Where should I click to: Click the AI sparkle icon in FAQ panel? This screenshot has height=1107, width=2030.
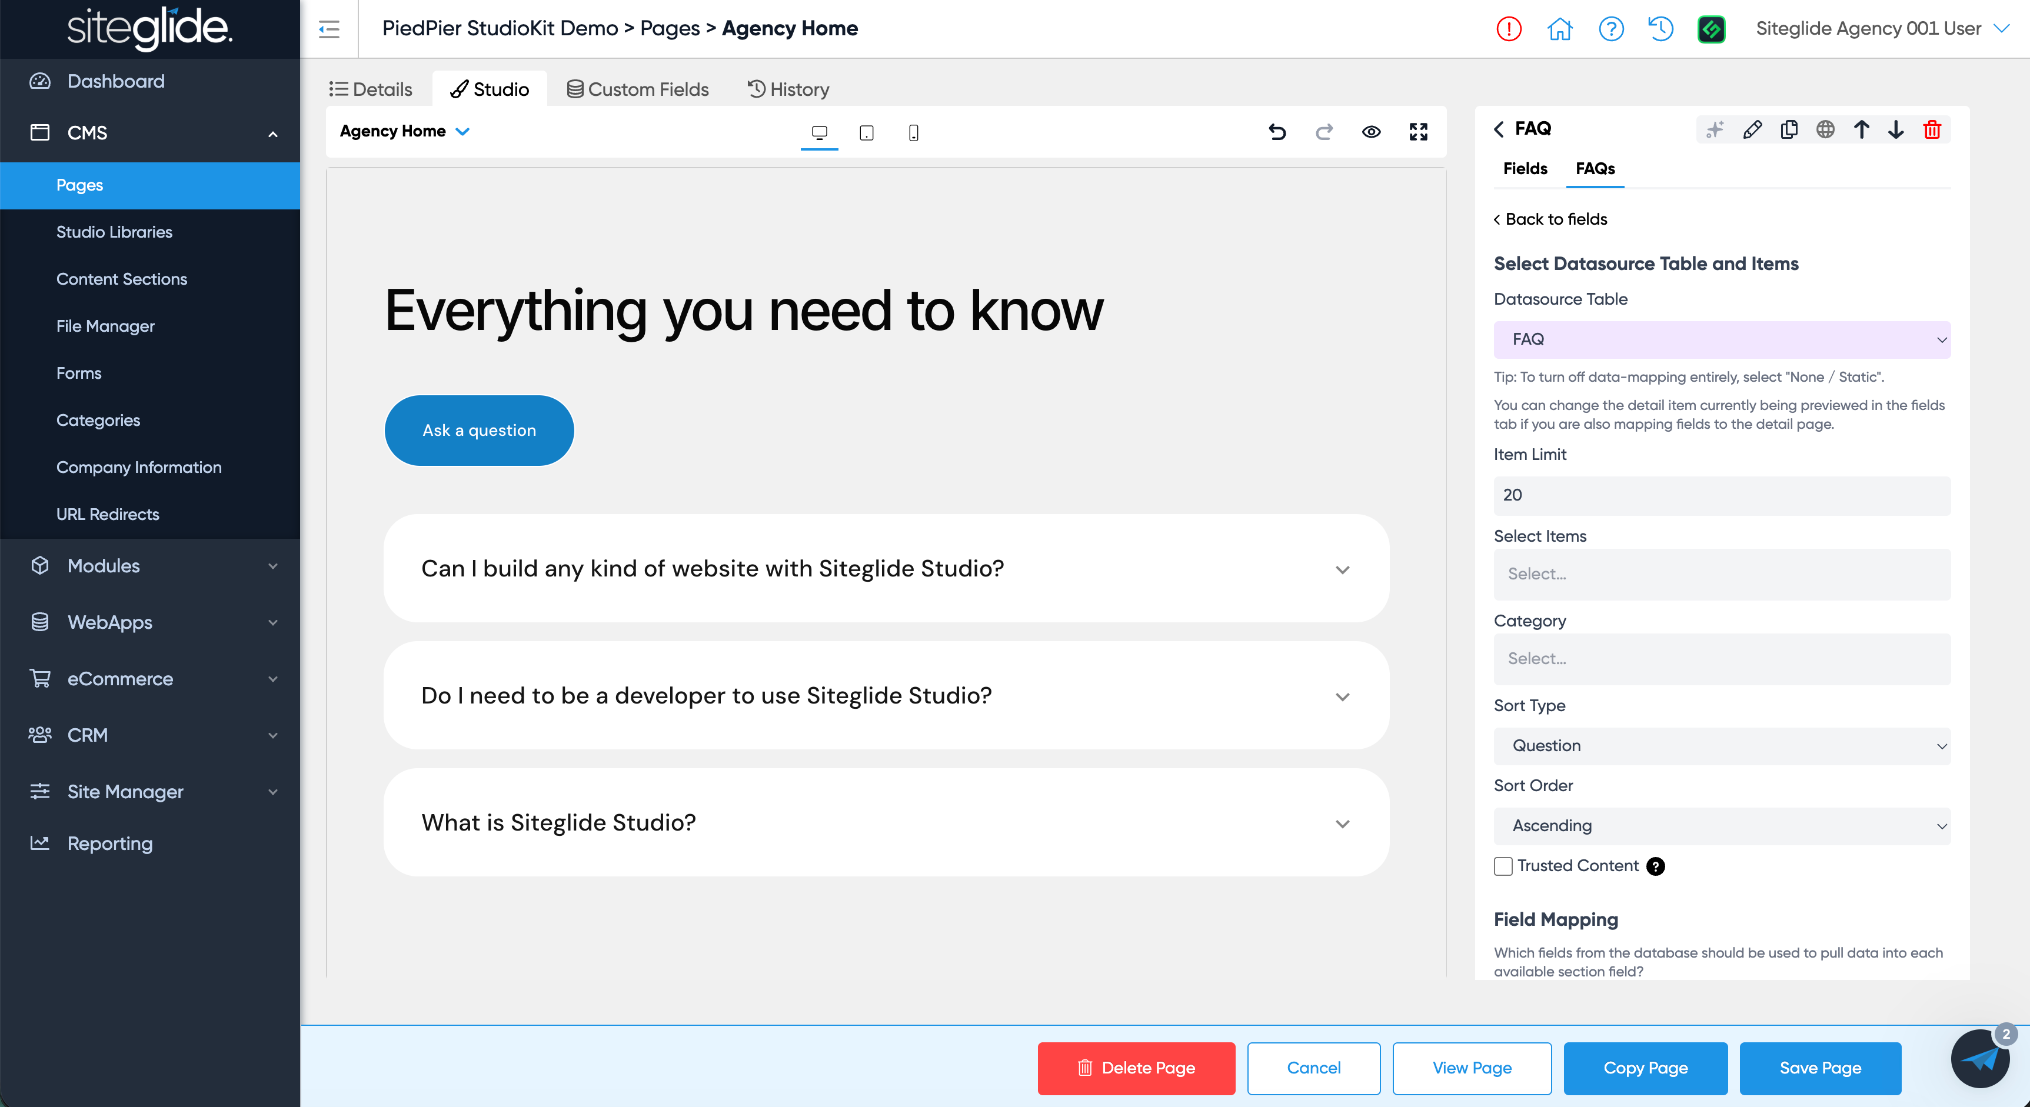pyautogui.click(x=1715, y=129)
